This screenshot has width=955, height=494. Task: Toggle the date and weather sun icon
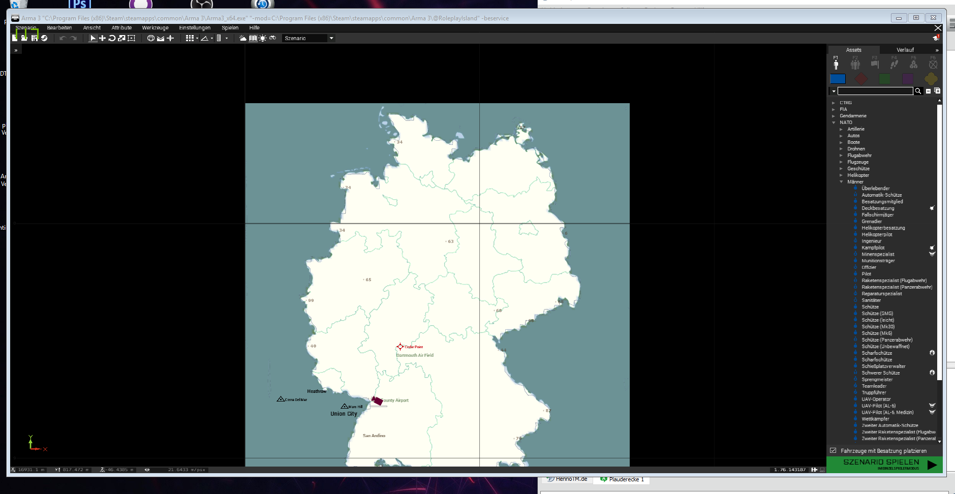[x=262, y=38]
